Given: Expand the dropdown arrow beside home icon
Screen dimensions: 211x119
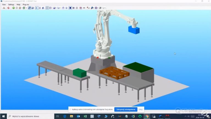Looking at the screenshot, I should click(22, 8).
